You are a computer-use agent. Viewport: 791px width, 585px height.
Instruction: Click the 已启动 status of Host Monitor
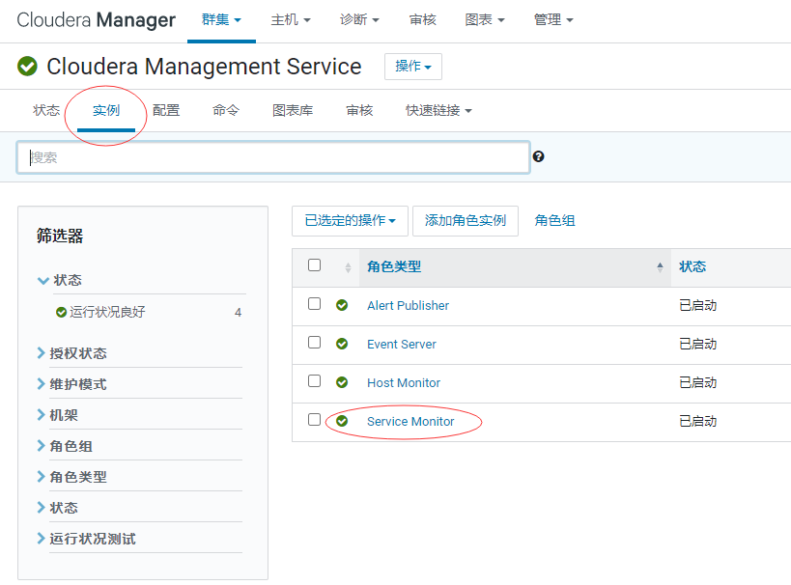pyautogui.click(x=697, y=383)
